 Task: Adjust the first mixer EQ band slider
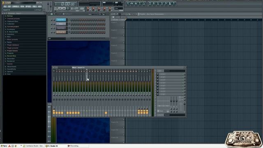[171, 101]
